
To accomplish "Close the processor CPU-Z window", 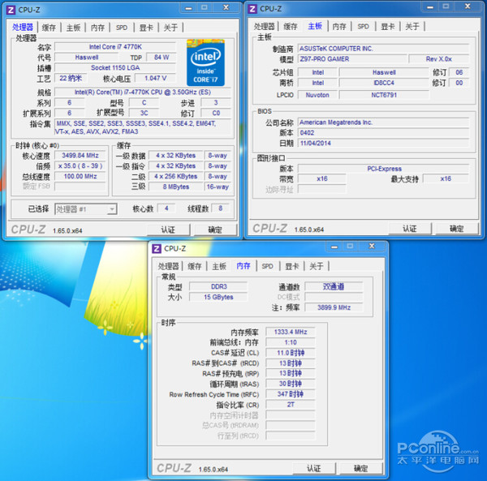I will [226, 8].
